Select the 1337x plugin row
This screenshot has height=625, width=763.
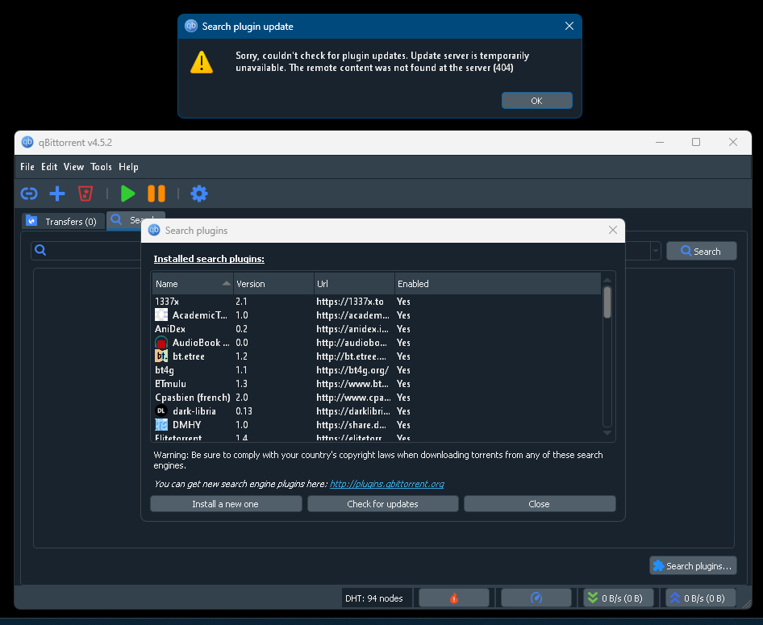377,302
